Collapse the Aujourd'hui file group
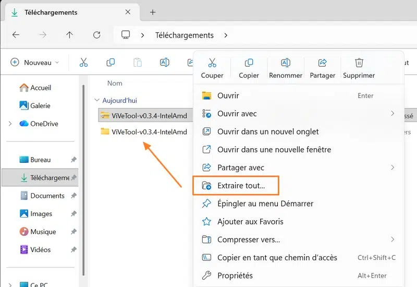 point(96,100)
